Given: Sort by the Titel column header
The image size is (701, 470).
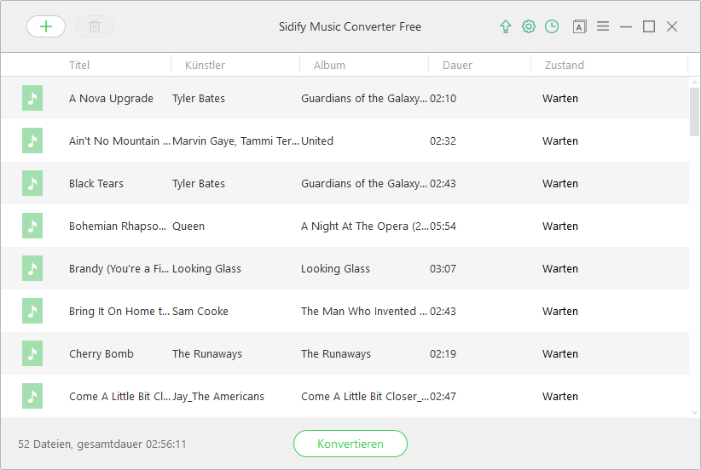Looking at the screenshot, I should click(x=79, y=65).
